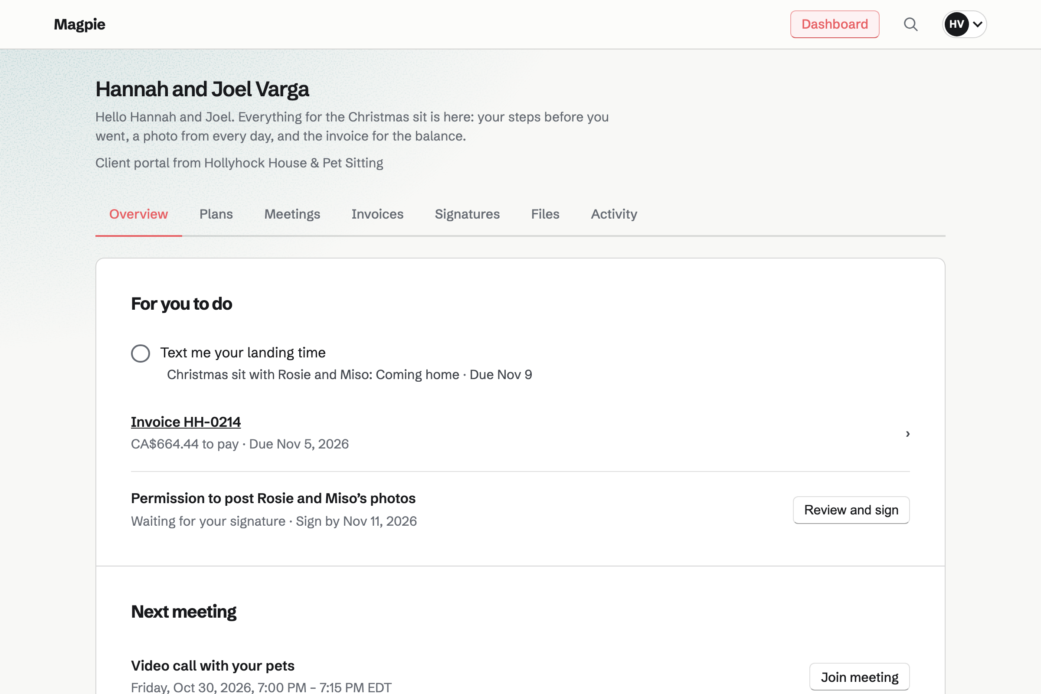Click 'Video call with your pets' title
The height and width of the screenshot is (694, 1041).
[213, 666]
